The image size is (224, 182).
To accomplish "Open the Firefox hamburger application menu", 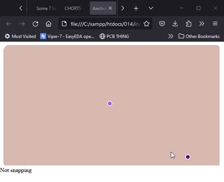I will (x=215, y=24).
